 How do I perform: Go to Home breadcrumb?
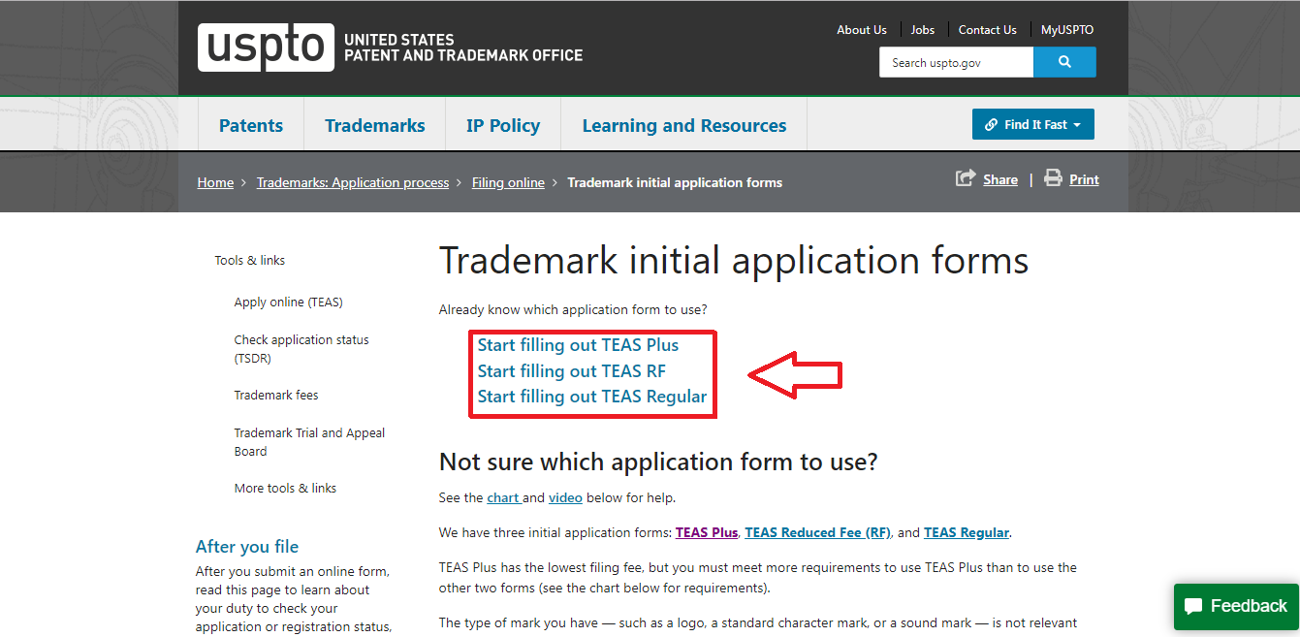point(215,182)
